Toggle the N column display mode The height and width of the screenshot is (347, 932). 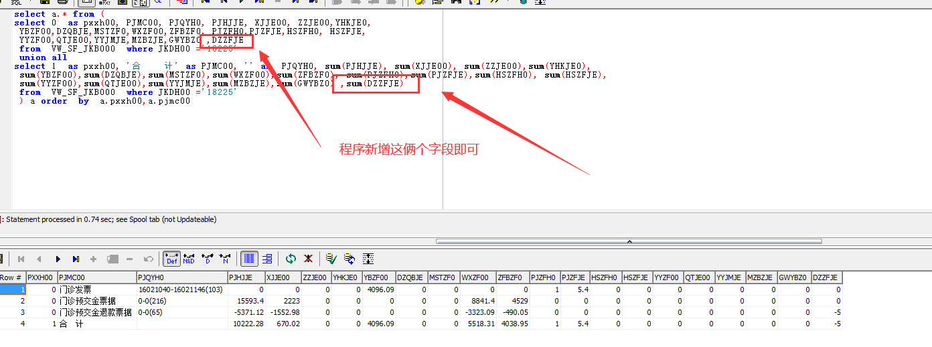click(226, 259)
